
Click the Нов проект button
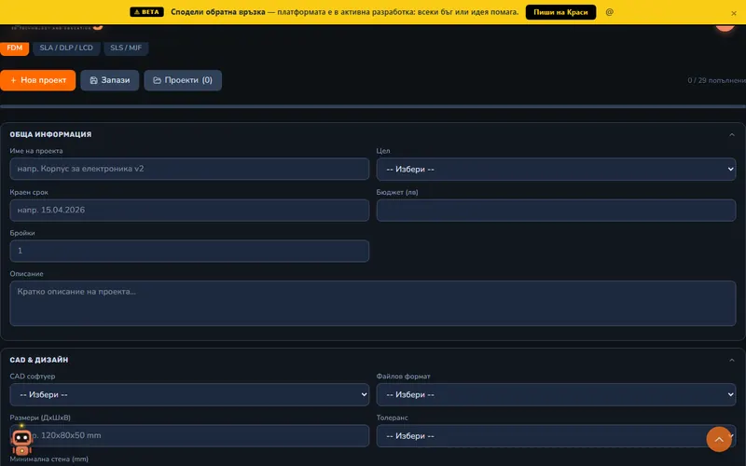coord(37,80)
